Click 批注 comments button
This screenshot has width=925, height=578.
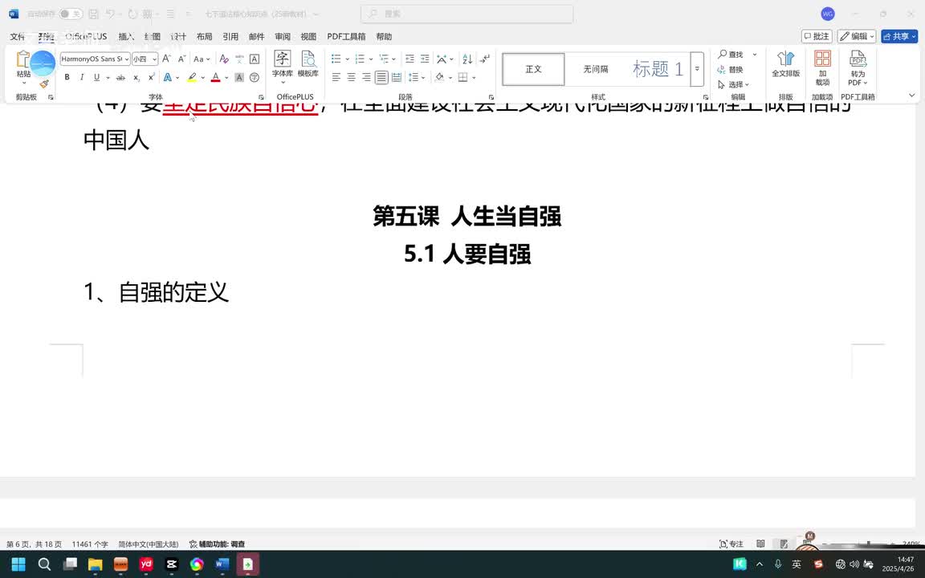click(x=817, y=37)
